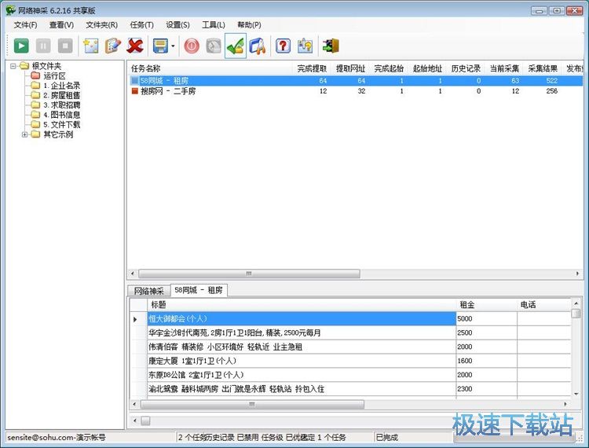The width and height of the screenshot is (589, 448).
Task: Sort by the 完成起始 column header
Action: 389,68
